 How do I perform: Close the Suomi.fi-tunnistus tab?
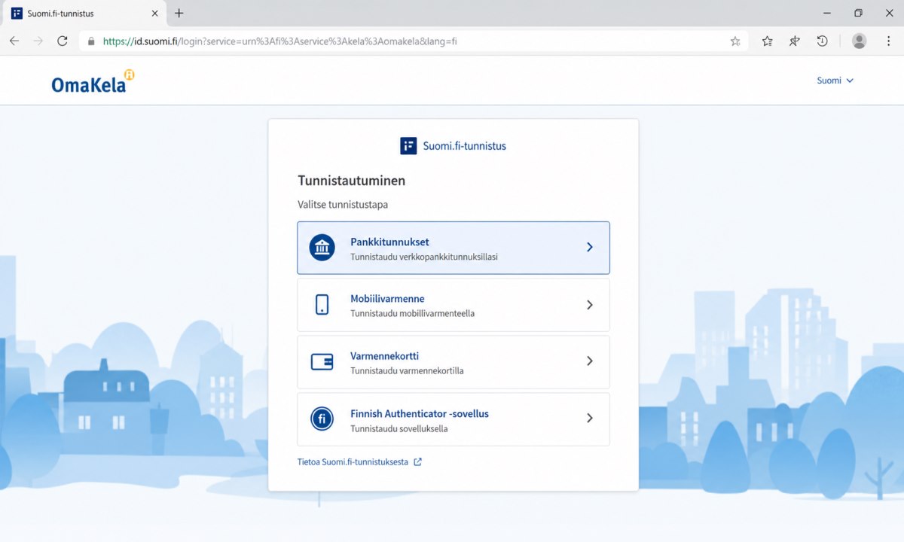(x=154, y=14)
